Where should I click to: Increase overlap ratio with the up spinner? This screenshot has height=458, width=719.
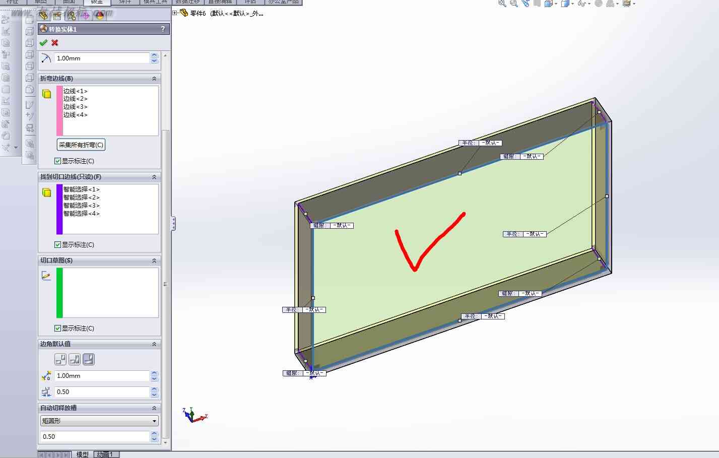[154, 389]
